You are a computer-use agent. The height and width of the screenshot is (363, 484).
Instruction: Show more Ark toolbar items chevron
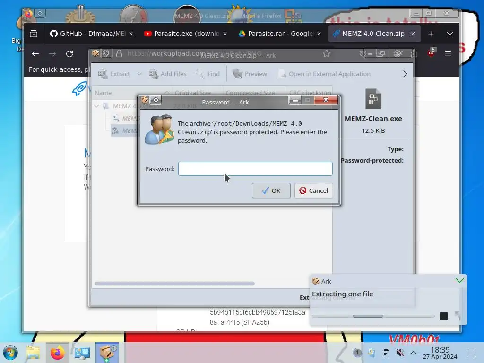coord(405,74)
